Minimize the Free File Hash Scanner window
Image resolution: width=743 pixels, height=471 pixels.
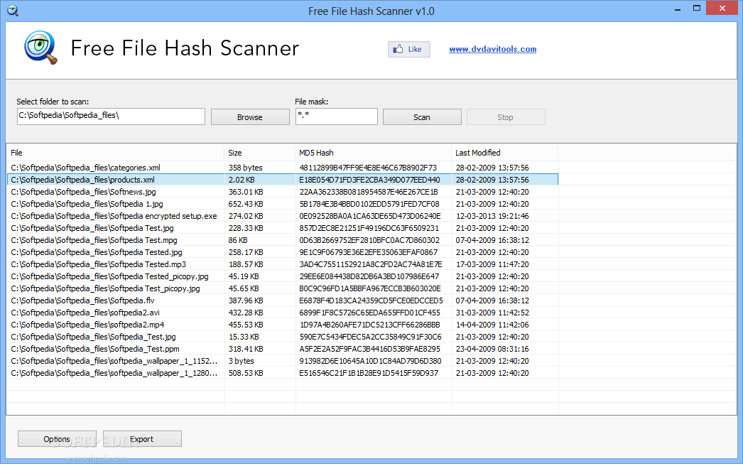[678, 9]
